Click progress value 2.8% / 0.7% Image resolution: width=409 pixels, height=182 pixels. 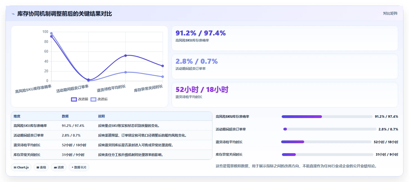click(x=388, y=129)
